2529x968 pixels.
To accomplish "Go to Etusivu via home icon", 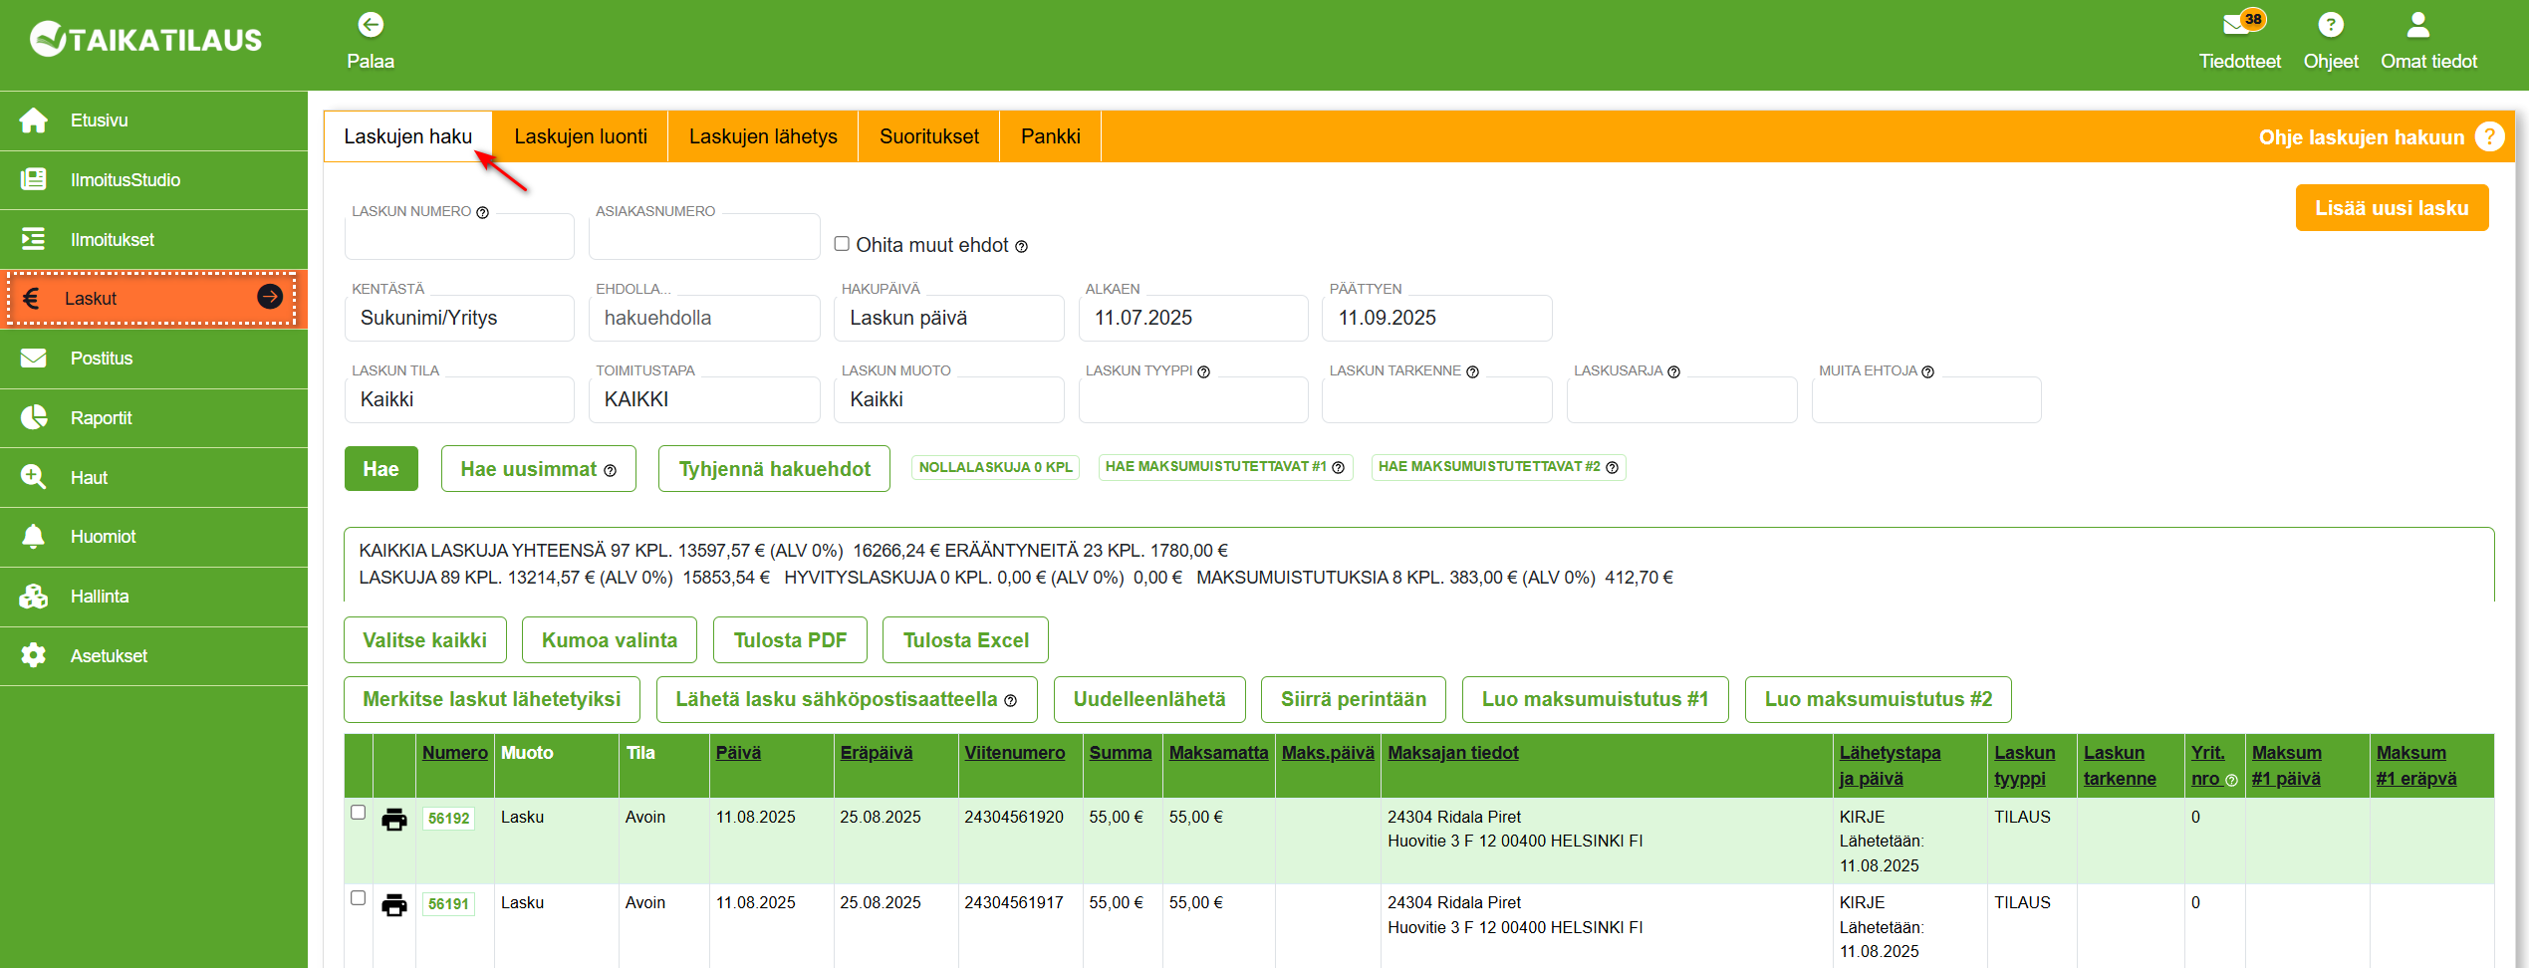I will coord(34,121).
